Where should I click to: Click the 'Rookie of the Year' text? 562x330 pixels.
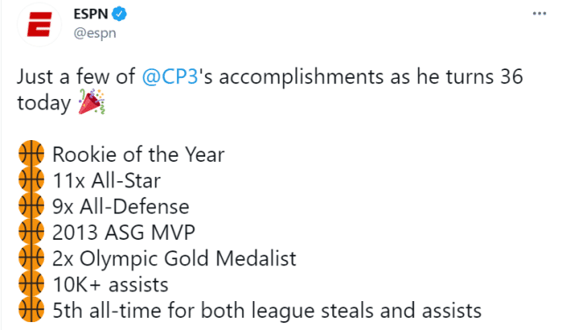(x=139, y=155)
